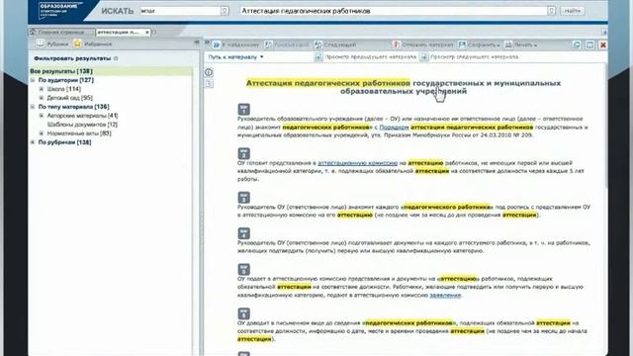Close document with red X icon

tap(602, 44)
